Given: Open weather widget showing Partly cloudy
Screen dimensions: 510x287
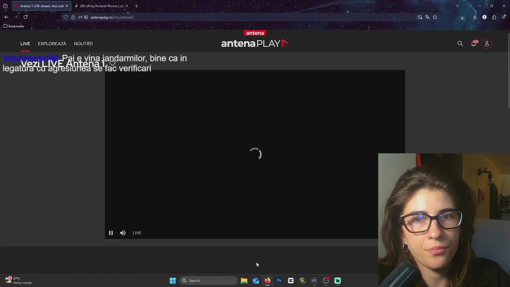Looking at the screenshot, I should tap(18, 281).
